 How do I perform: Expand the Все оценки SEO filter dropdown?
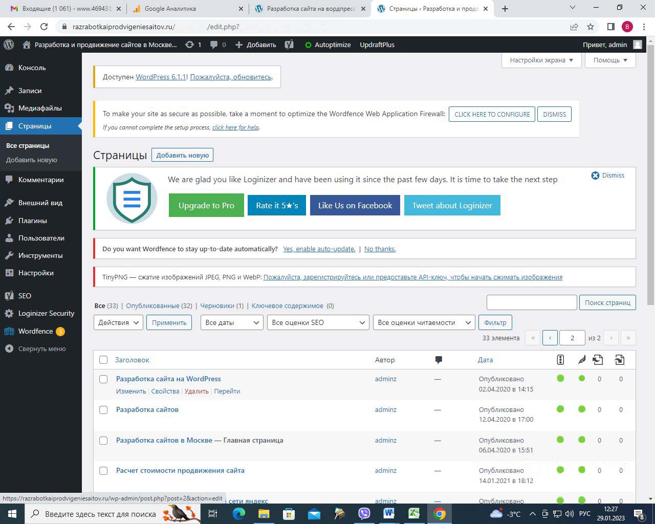click(x=318, y=322)
